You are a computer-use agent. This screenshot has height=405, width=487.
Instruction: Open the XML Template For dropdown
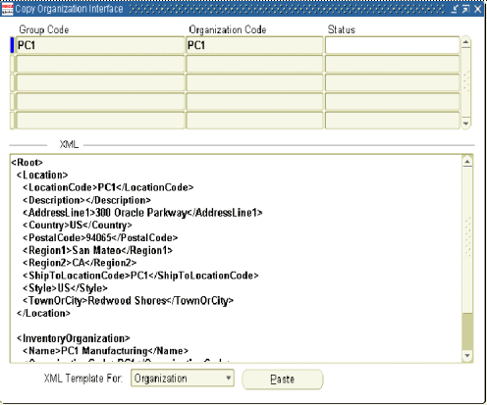pos(183,379)
